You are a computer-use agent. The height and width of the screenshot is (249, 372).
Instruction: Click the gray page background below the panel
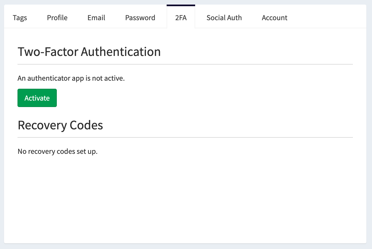(x=185, y=247)
